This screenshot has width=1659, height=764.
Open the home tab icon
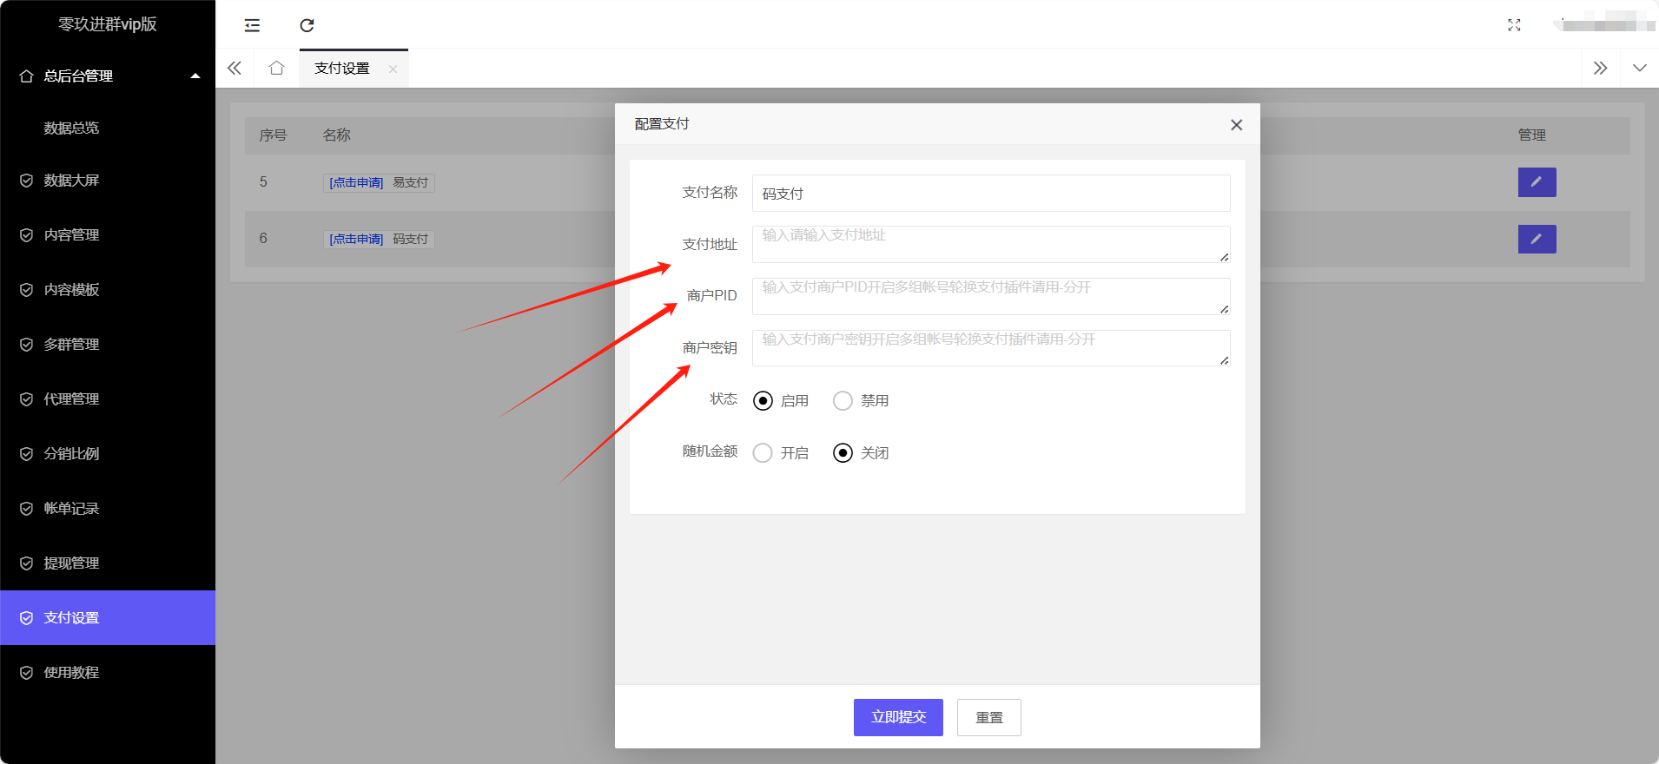tap(276, 68)
